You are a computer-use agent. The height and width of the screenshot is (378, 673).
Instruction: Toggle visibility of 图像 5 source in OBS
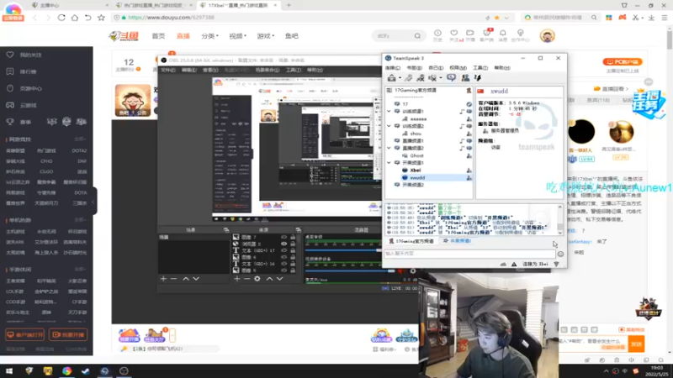pyautogui.click(x=284, y=270)
